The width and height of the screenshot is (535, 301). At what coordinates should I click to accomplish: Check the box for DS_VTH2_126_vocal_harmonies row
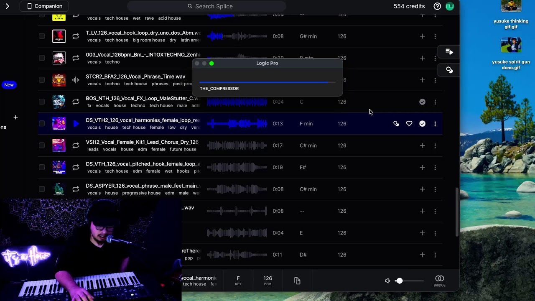(42, 124)
